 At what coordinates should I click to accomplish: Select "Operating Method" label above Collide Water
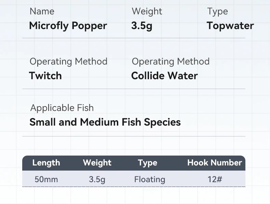171,61
